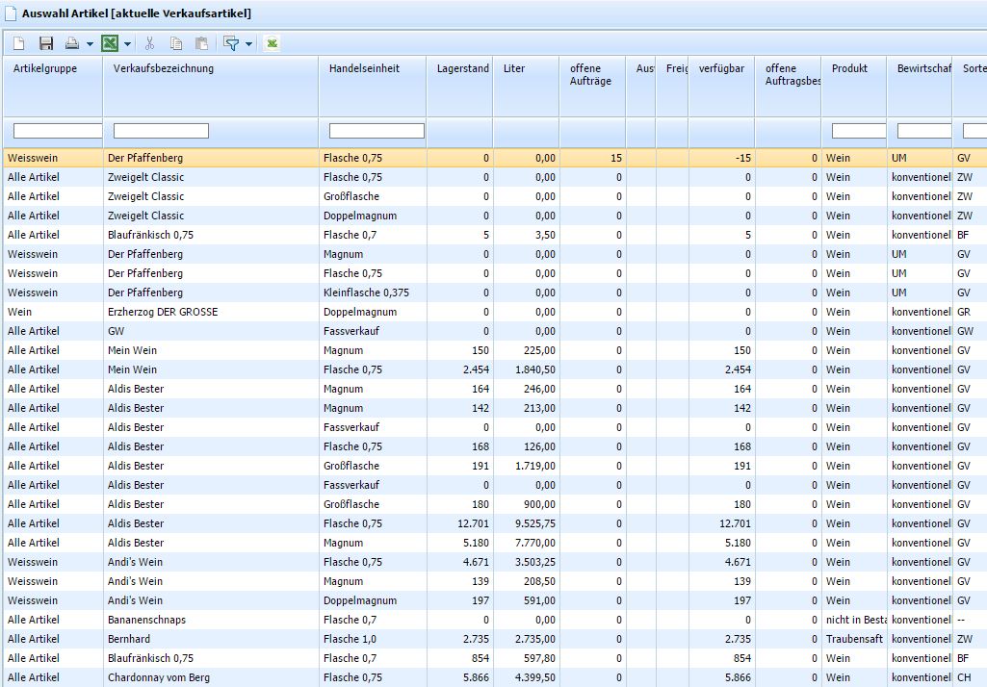Click the printer icon

click(72, 43)
